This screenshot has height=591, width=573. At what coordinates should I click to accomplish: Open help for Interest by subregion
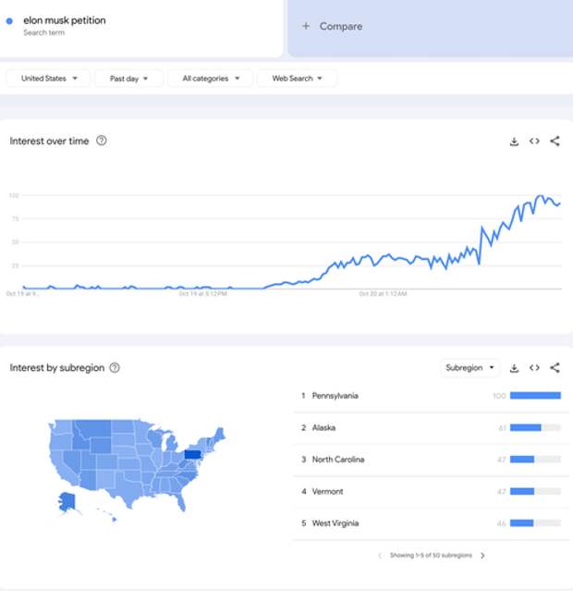click(115, 368)
